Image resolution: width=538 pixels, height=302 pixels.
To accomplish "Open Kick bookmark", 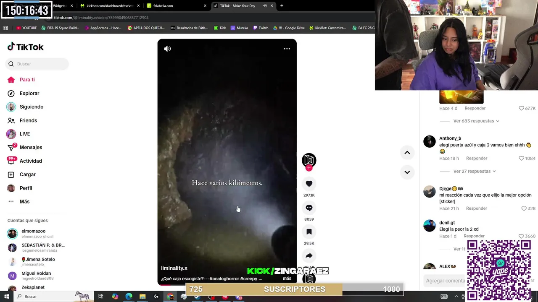I will coord(220,28).
